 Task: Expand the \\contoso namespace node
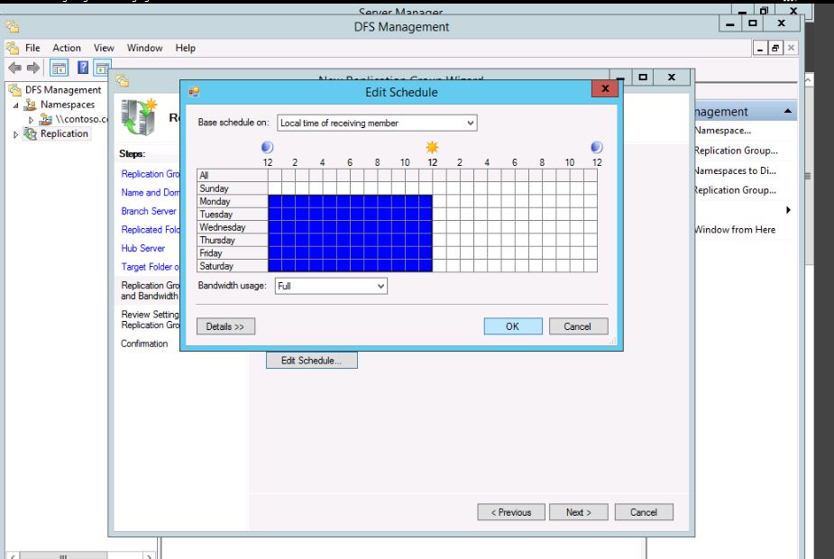[31, 120]
